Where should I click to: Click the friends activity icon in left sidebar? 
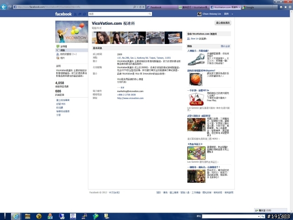coord(58,54)
